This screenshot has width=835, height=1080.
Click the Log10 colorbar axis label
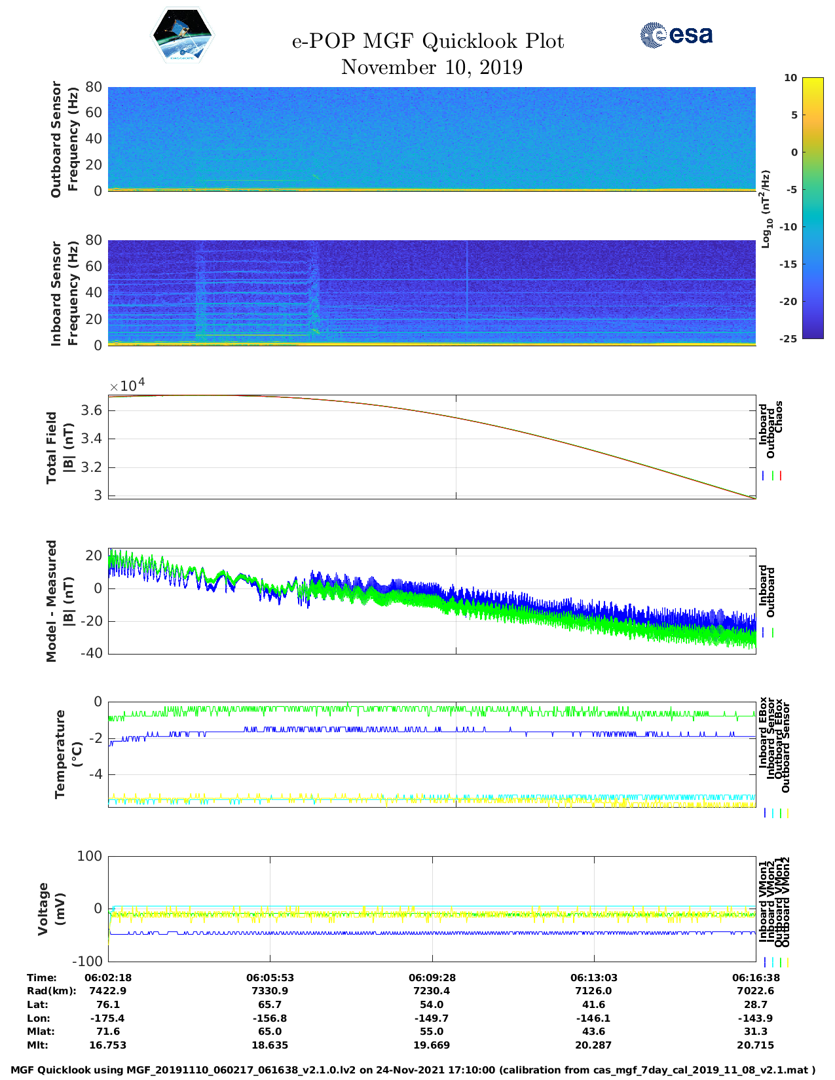(766, 209)
